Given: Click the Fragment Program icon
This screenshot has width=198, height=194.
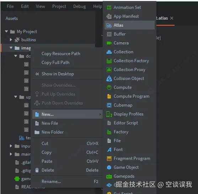Looking at the screenshot, I should tap(109, 158).
